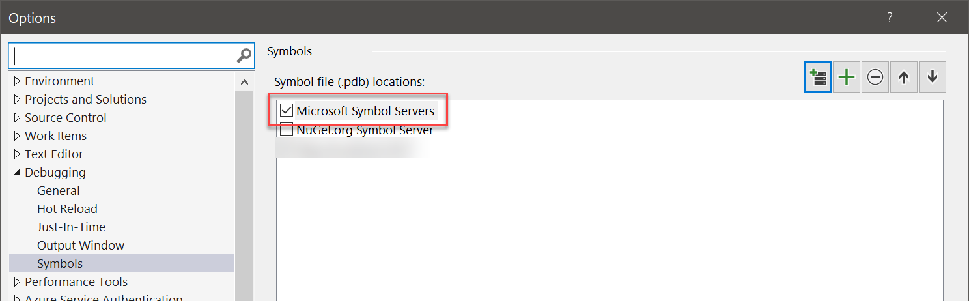Image resolution: width=969 pixels, height=301 pixels.
Task: Enable NuGet.org Symbol Server checkbox
Action: click(x=286, y=130)
